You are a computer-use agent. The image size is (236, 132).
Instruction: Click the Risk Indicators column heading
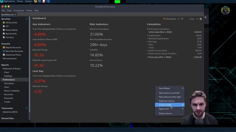point(99,24)
